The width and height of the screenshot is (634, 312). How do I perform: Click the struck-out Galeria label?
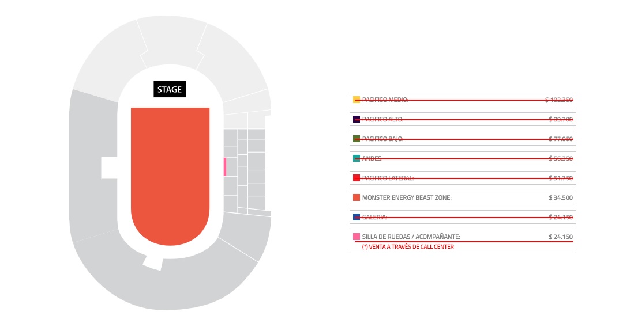coord(374,217)
